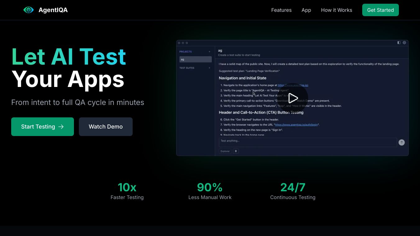Select the Explorer mode chip

(x=225, y=151)
